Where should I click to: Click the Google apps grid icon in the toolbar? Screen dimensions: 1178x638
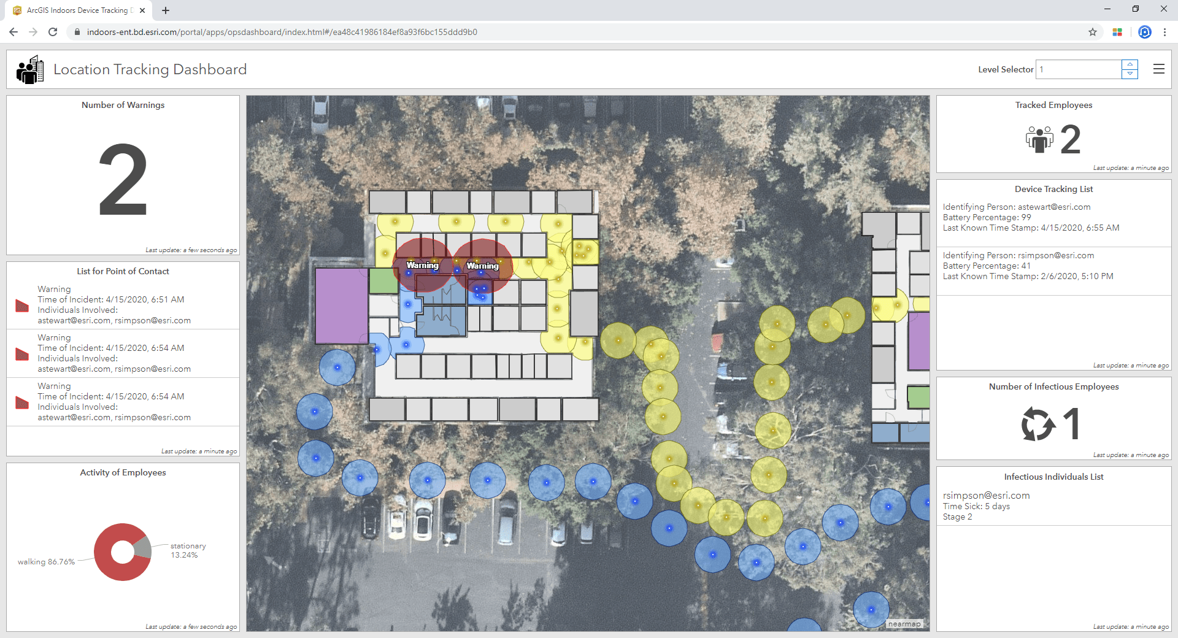tap(1117, 32)
